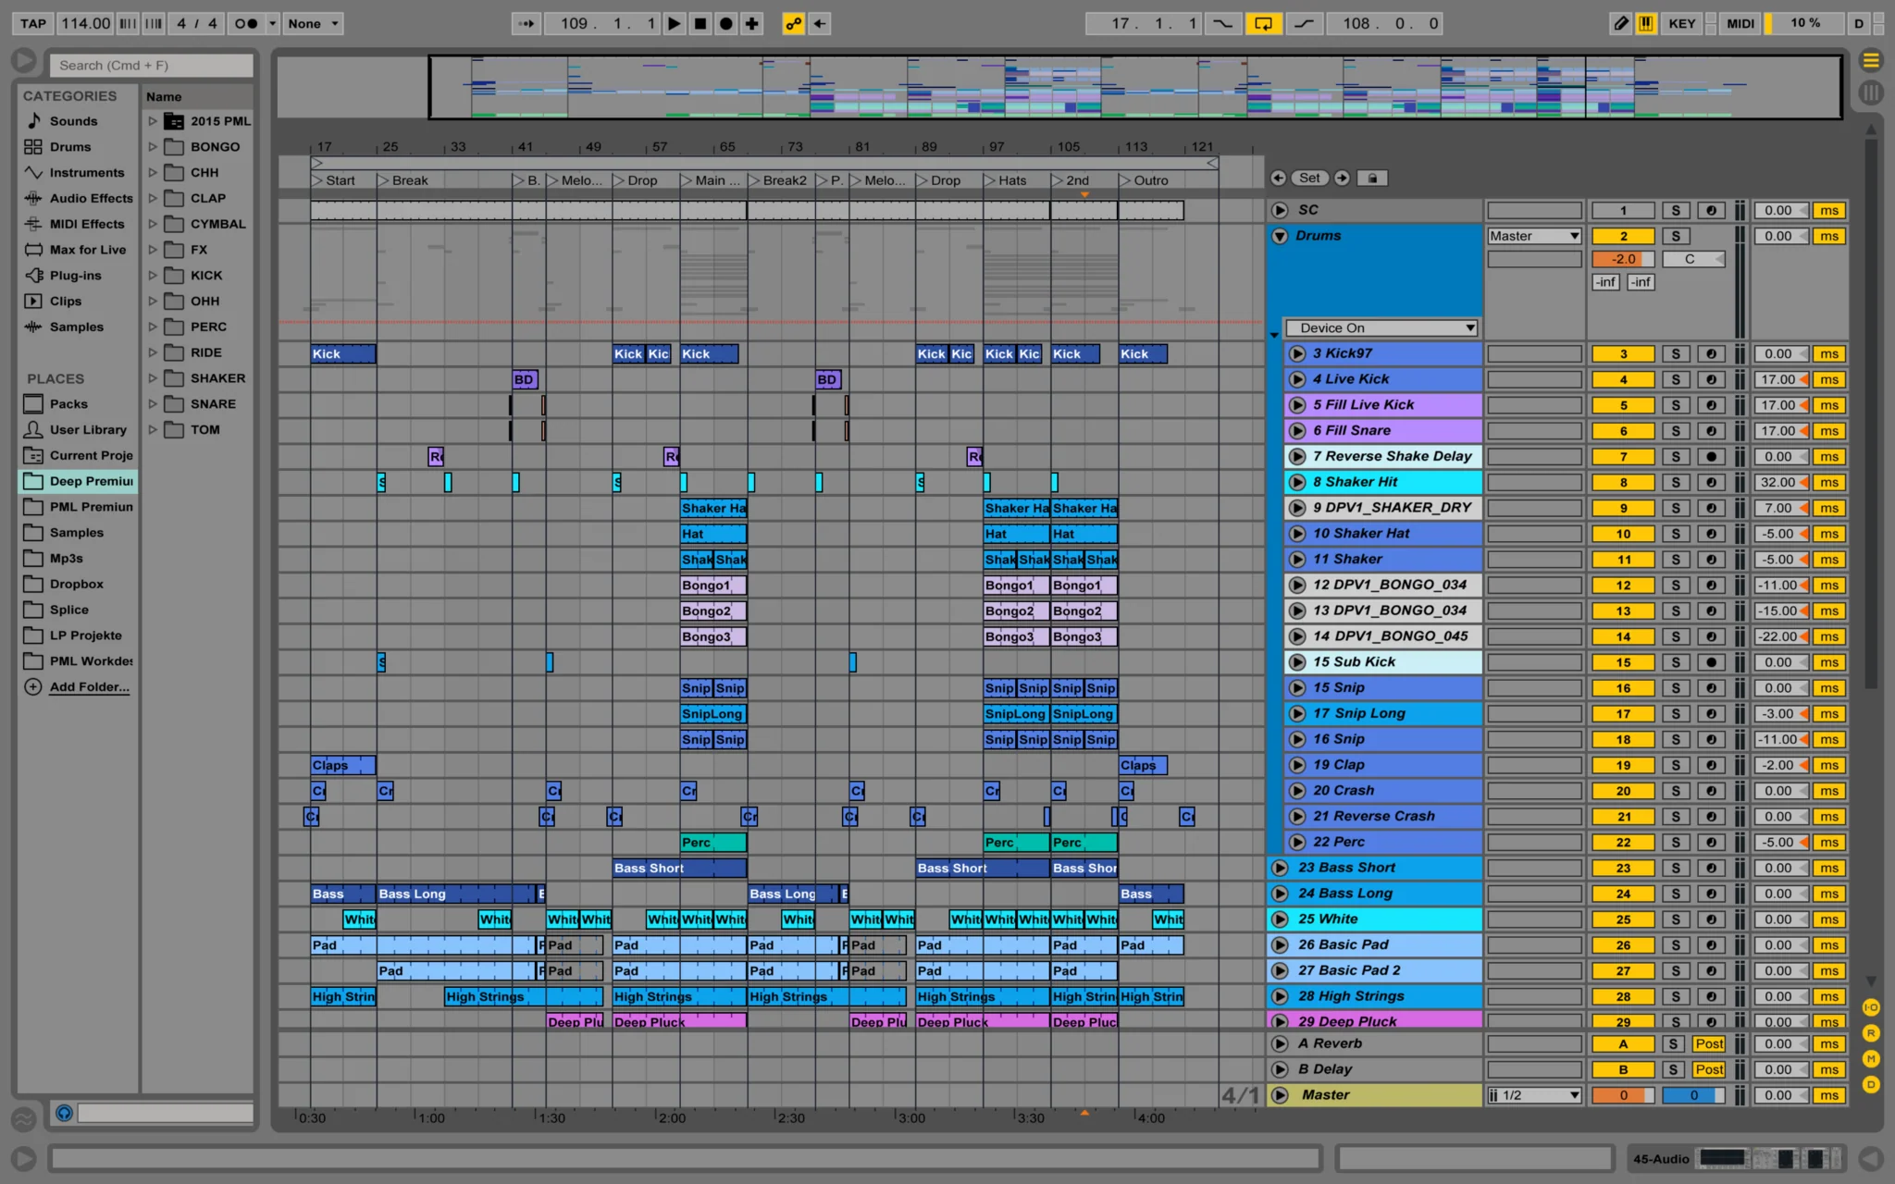Open the quantization menu set to None

click(313, 23)
